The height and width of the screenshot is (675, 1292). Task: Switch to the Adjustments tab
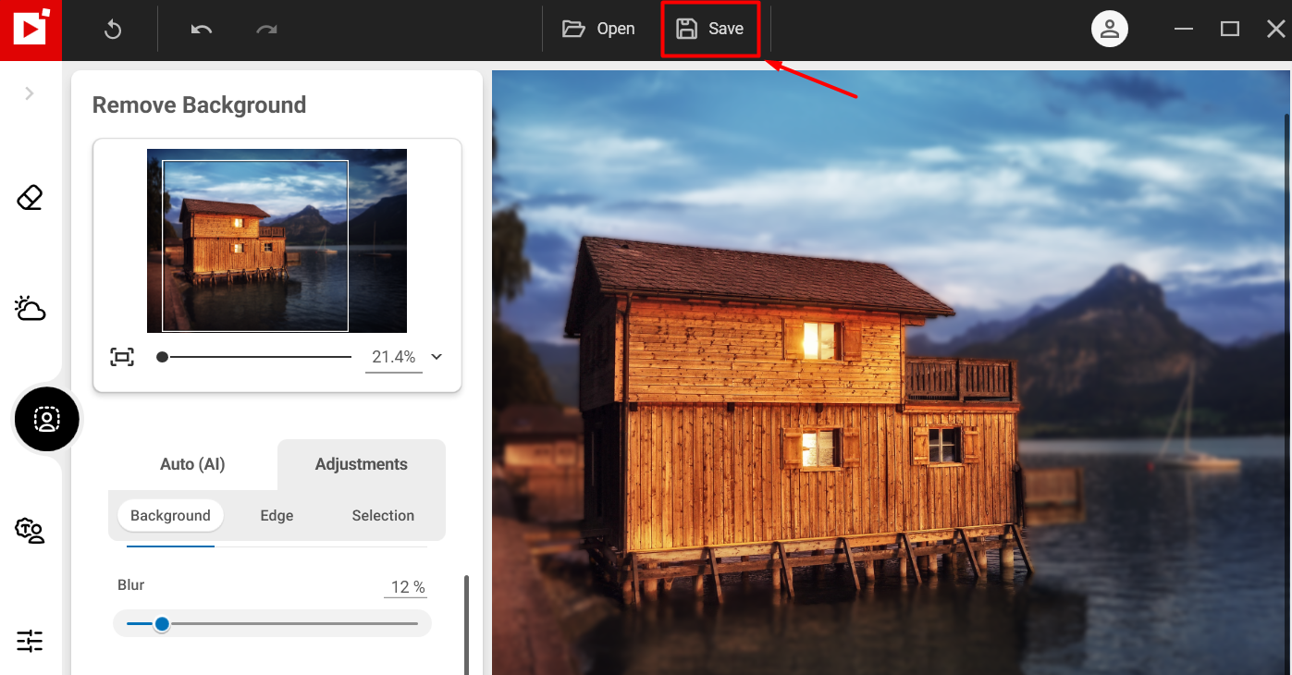pos(362,464)
